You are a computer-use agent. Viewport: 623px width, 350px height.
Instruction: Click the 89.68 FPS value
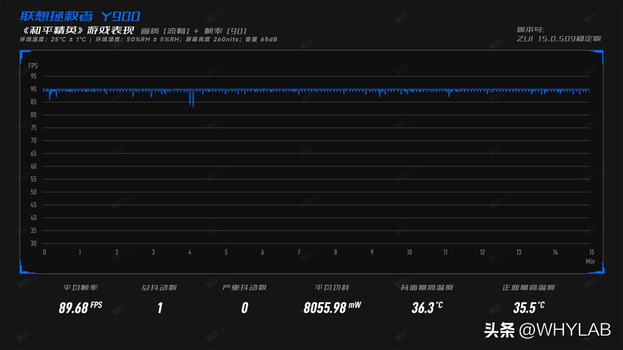[x=80, y=307]
